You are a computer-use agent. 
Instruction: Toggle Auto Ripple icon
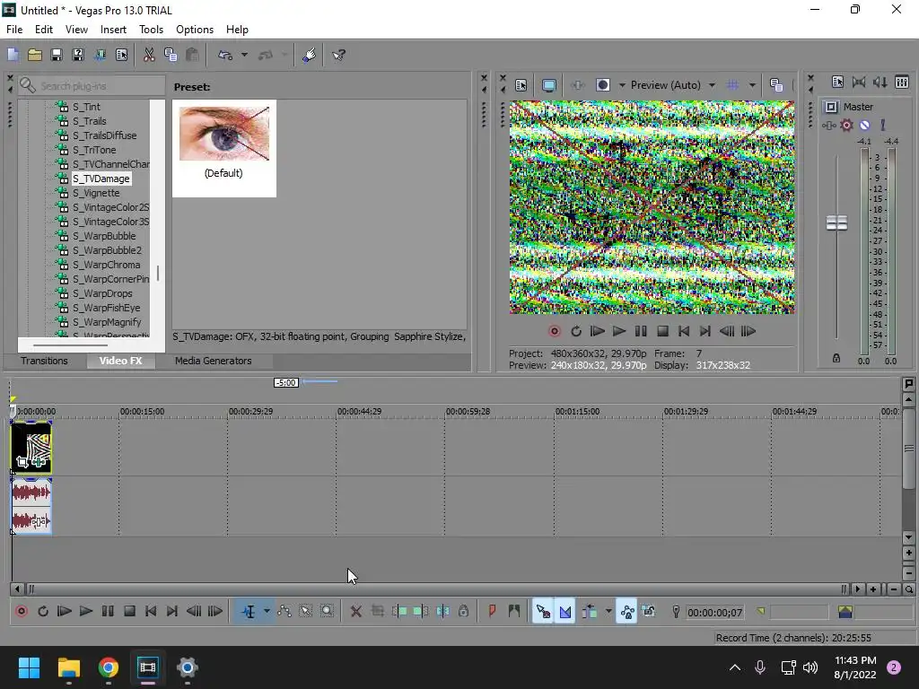click(x=590, y=611)
